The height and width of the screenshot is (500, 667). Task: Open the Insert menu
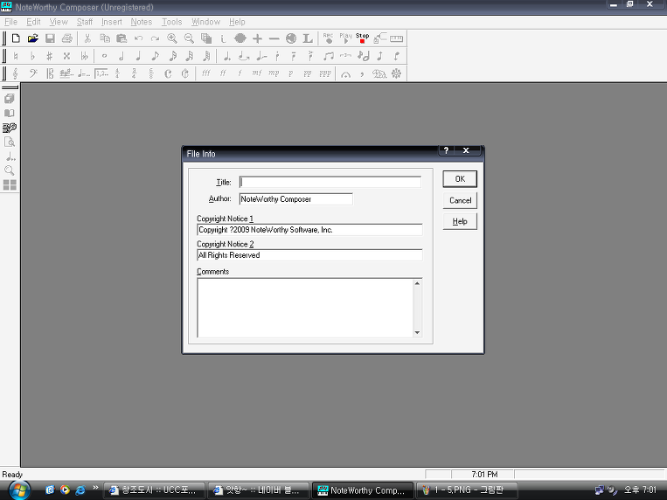click(x=111, y=22)
